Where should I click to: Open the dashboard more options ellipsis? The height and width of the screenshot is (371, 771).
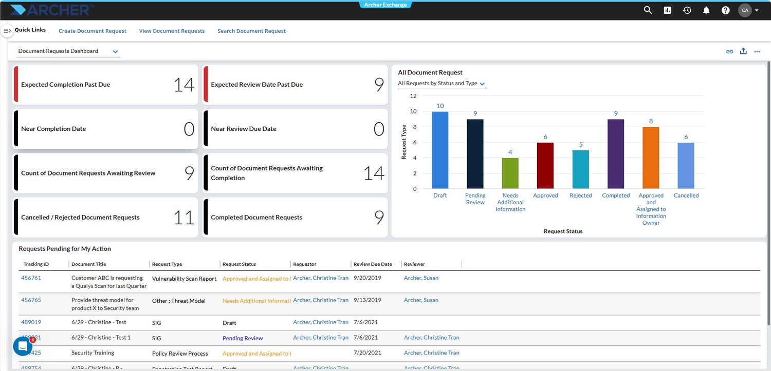[757, 51]
